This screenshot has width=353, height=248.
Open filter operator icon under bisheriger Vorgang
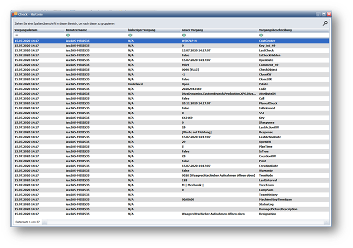tap(130, 35)
